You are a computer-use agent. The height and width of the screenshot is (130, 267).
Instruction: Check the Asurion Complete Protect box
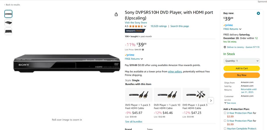(225, 128)
